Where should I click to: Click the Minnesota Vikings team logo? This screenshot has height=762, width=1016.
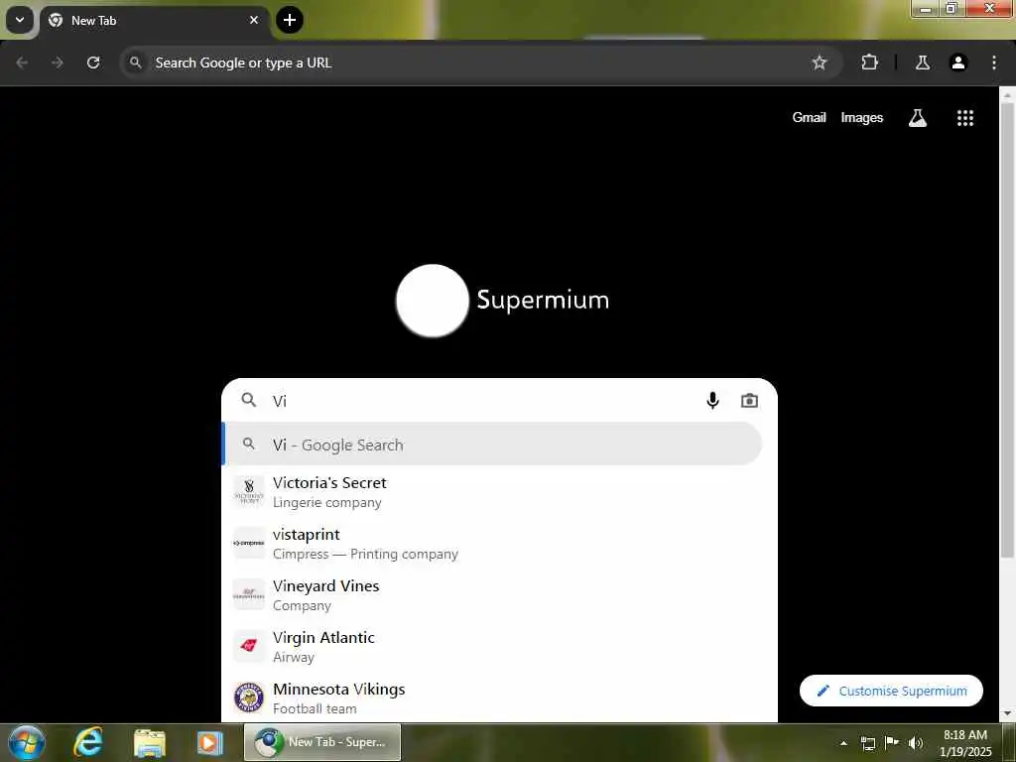[x=249, y=698]
